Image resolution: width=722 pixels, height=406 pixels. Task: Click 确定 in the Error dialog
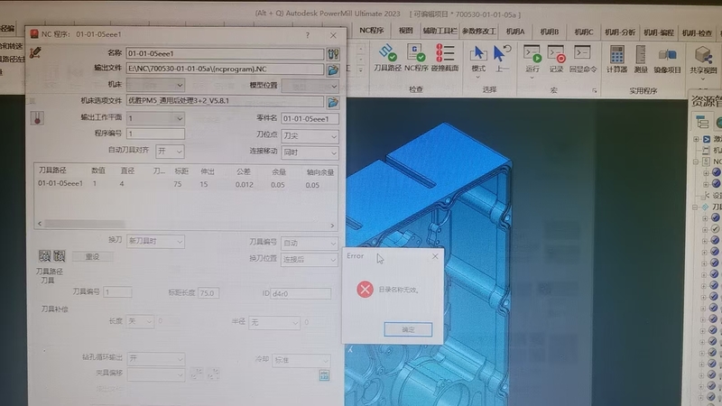tap(408, 329)
